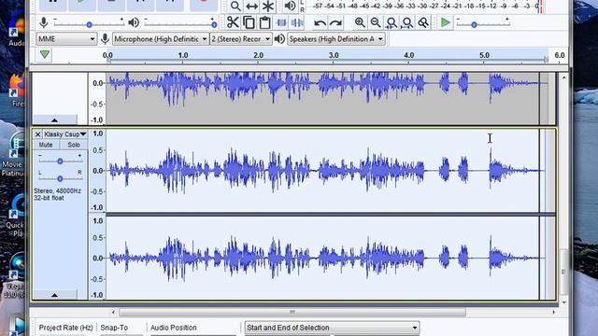Click the playback meter speaker icon
The height and width of the screenshot is (336, 598).
pos(290,6)
